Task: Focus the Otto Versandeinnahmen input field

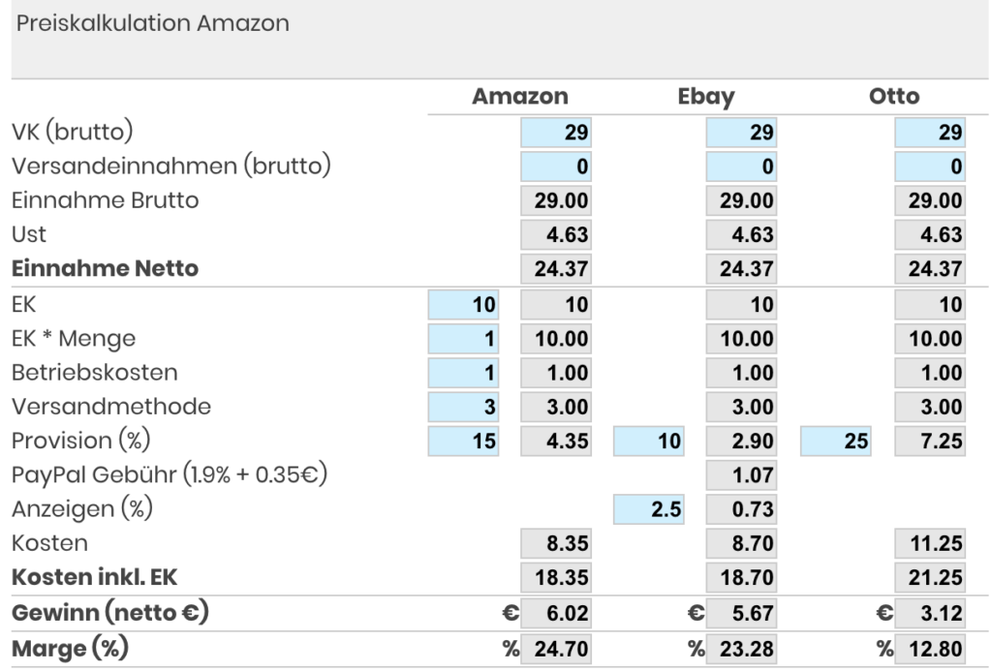Action: coord(930,167)
